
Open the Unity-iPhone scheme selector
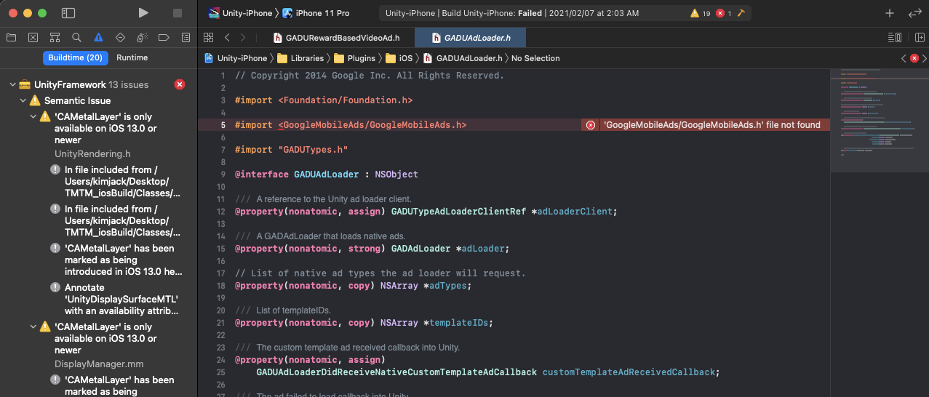click(239, 13)
